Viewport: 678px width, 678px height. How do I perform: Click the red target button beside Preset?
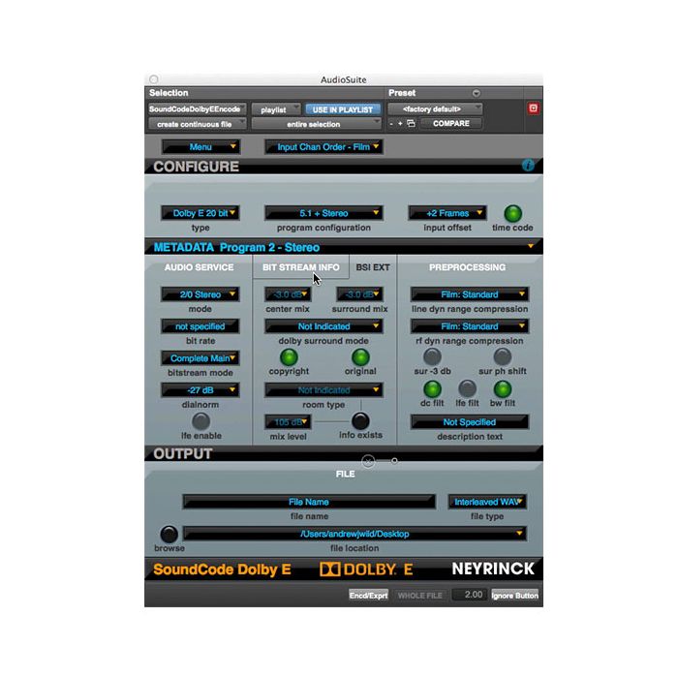[x=533, y=108]
